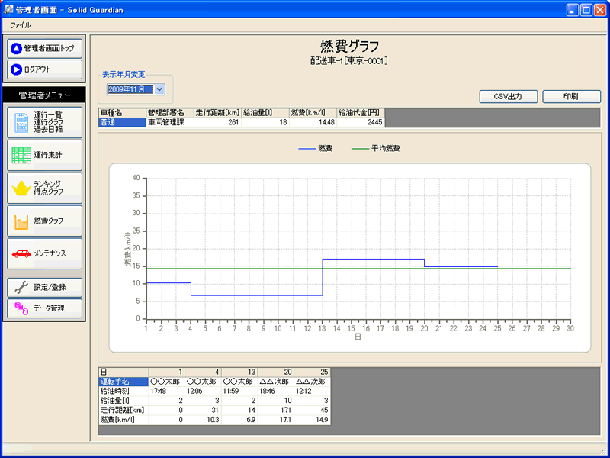Click the yellow crown ranking icon
The width and height of the screenshot is (610, 458).
pyautogui.click(x=21, y=188)
